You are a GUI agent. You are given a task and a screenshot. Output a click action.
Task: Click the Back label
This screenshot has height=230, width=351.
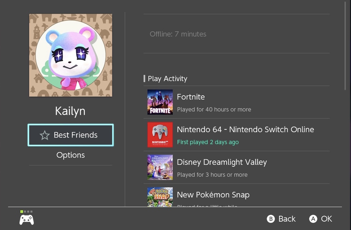click(x=287, y=219)
